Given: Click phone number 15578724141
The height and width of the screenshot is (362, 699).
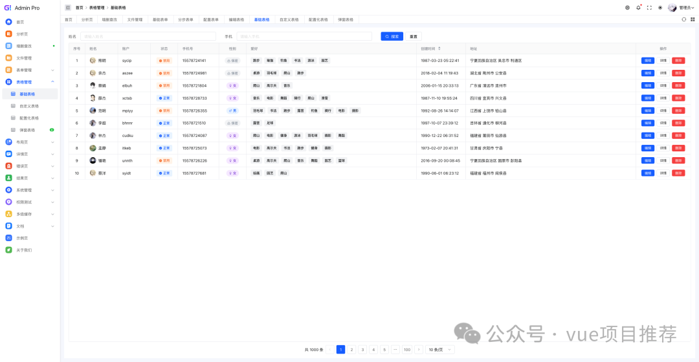Looking at the screenshot, I should [194, 61].
